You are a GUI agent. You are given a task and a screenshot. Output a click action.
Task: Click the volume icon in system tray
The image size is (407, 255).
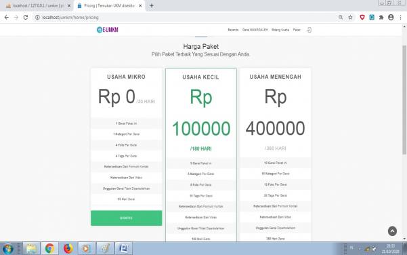(374, 249)
